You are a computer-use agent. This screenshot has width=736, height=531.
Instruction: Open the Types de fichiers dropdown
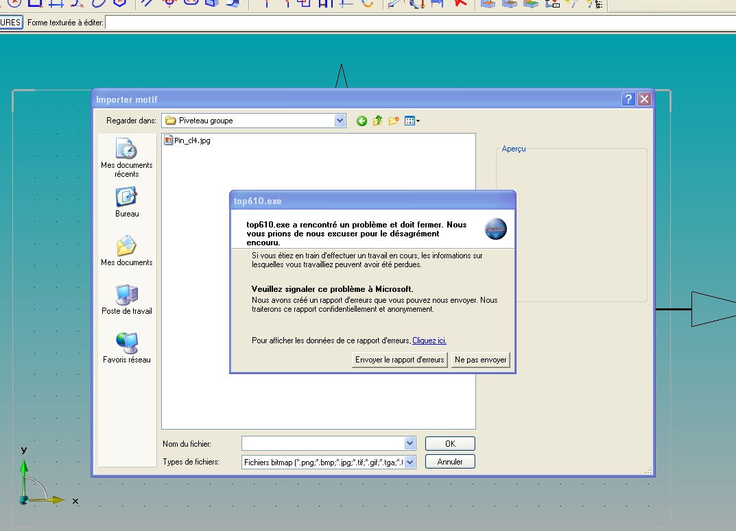pos(409,462)
